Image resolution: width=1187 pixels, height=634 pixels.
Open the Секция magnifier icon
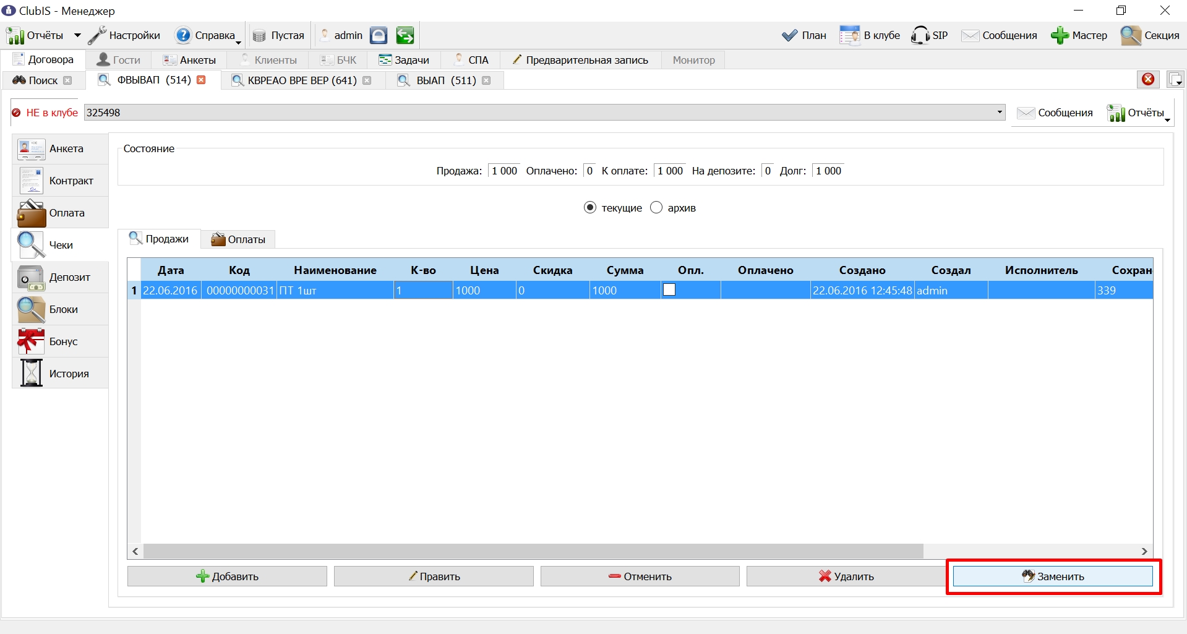[1131, 35]
